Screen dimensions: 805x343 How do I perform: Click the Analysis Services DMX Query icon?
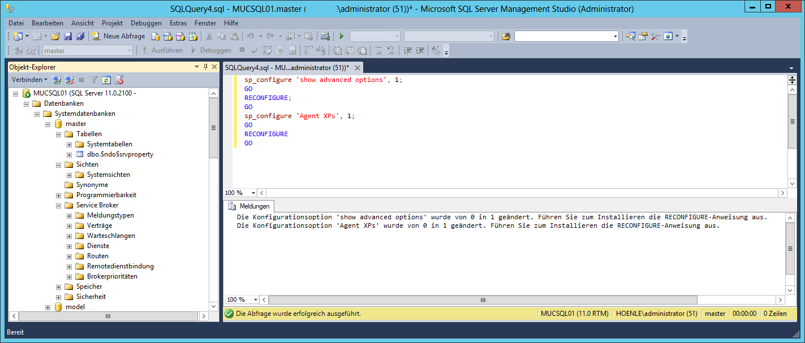point(180,36)
